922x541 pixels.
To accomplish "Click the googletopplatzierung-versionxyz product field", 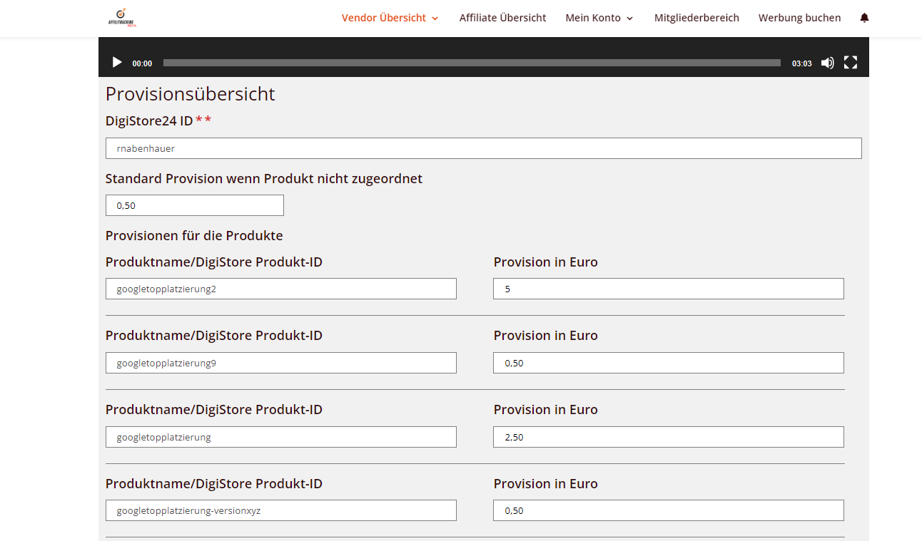I will coord(280,510).
